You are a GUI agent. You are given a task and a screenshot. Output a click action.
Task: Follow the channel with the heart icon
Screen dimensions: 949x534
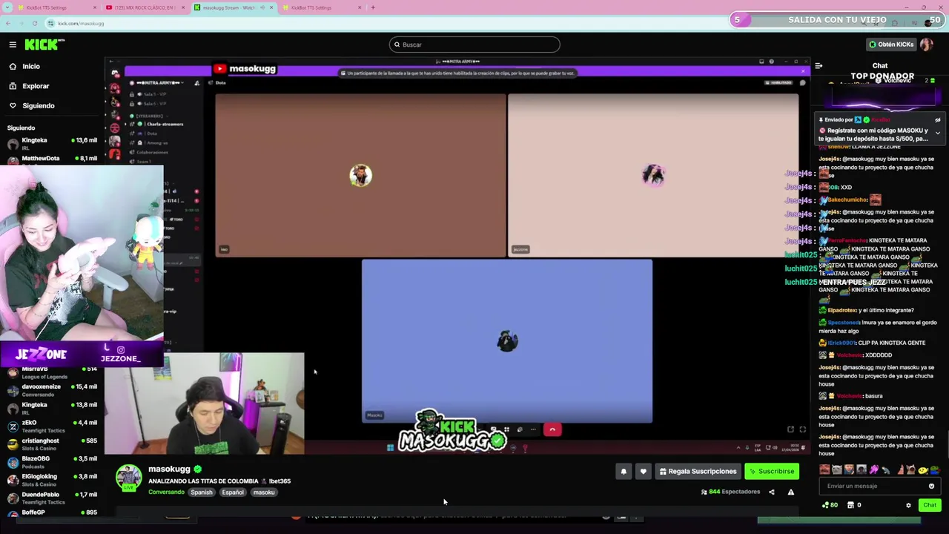click(643, 471)
